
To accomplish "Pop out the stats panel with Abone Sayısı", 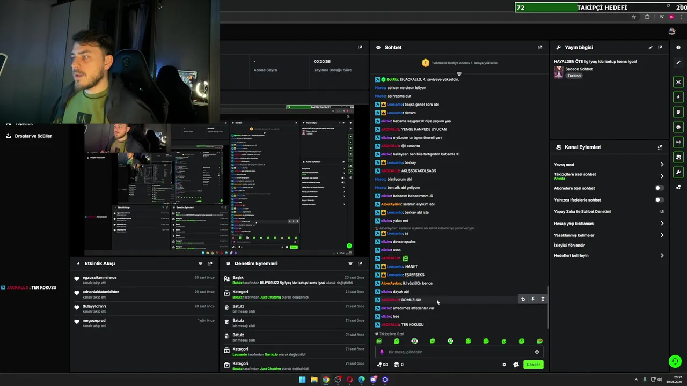I will click(360, 47).
